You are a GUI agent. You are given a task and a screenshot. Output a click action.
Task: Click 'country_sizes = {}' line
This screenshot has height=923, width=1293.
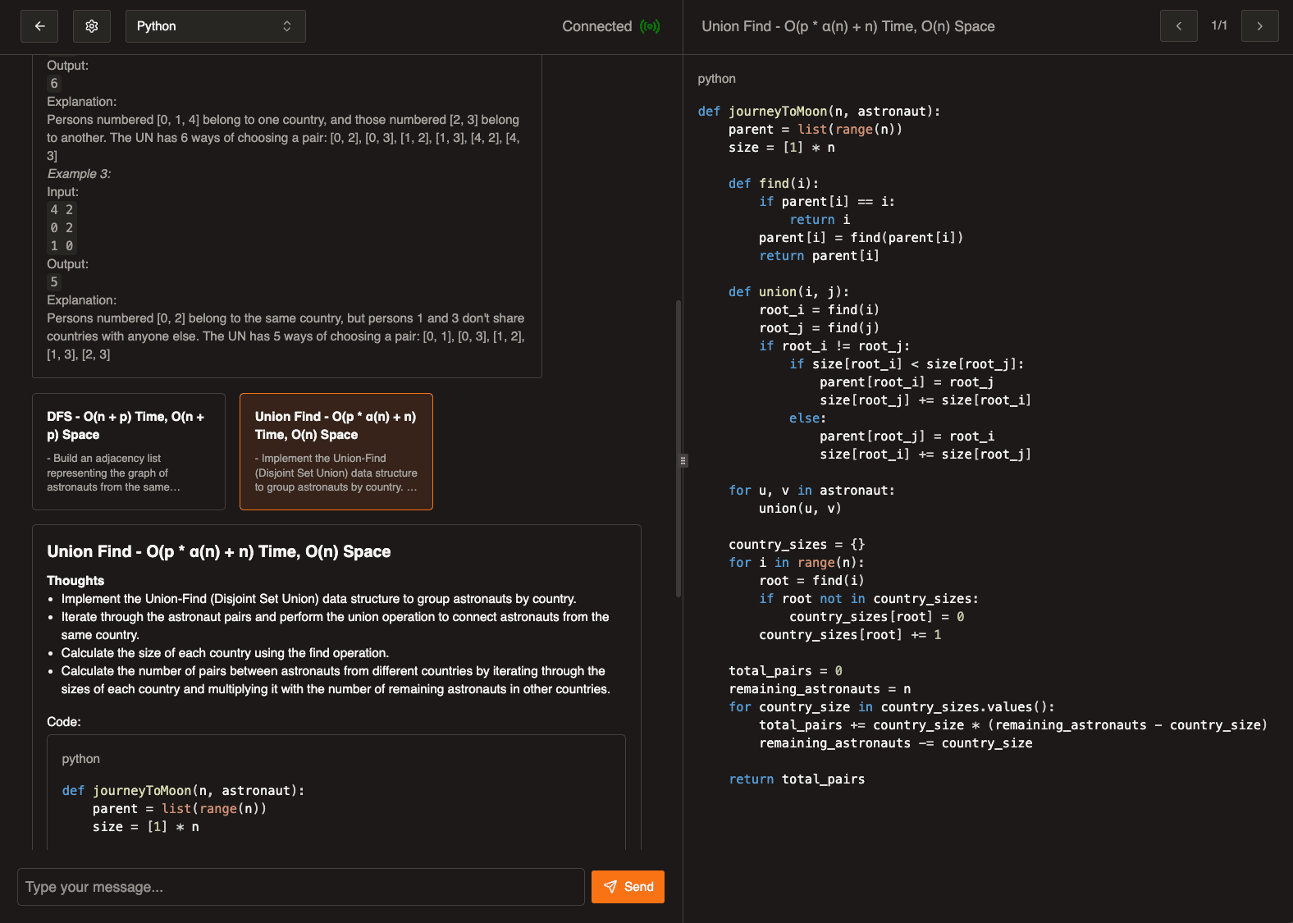(x=797, y=545)
